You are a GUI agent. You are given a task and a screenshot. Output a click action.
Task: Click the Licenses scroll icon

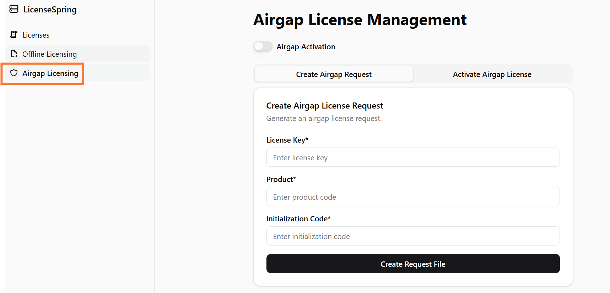(14, 34)
